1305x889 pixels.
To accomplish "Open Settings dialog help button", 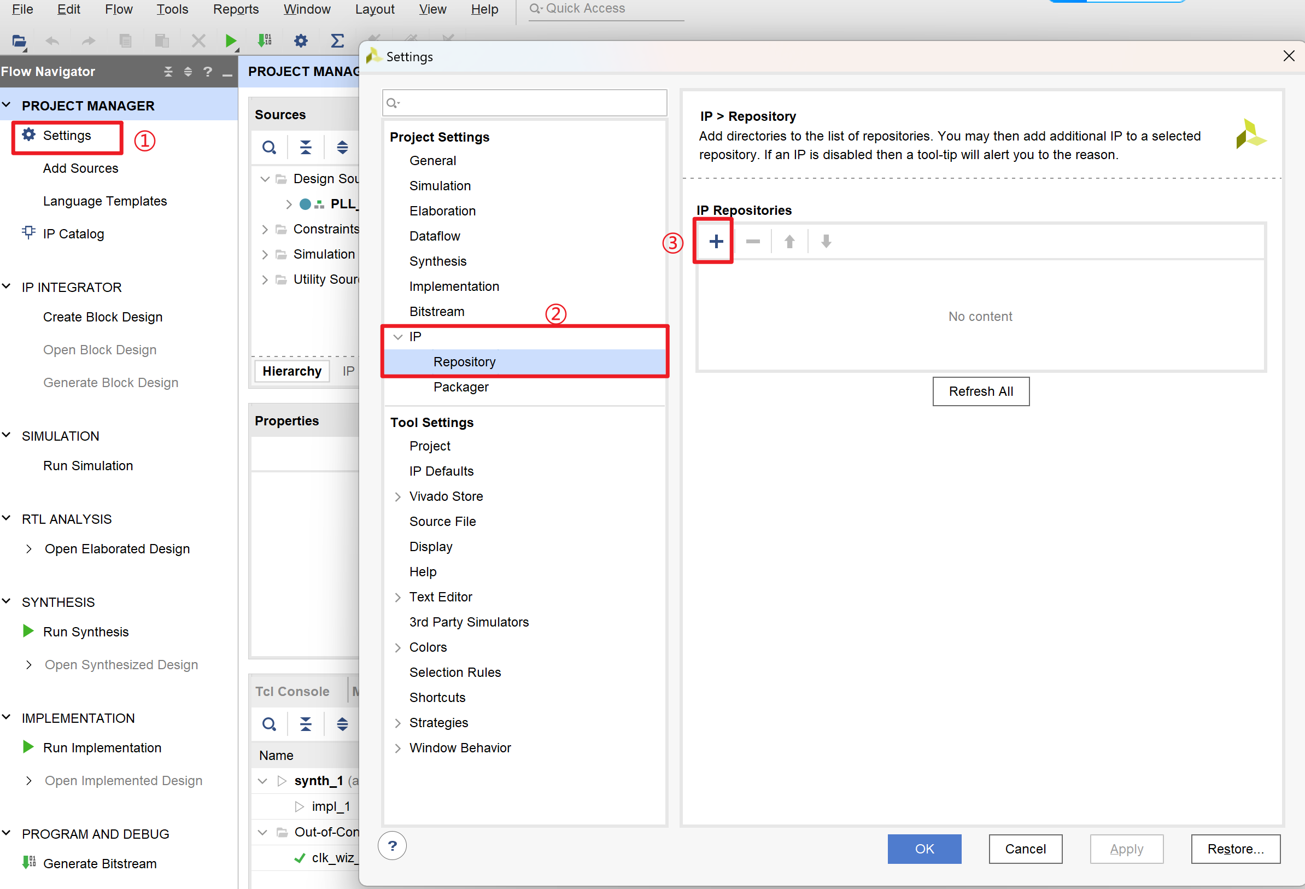I will coord(393,845).
